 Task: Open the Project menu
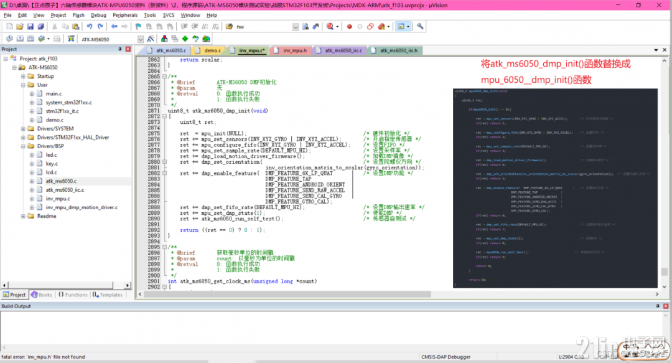click(x=58, y=15)
